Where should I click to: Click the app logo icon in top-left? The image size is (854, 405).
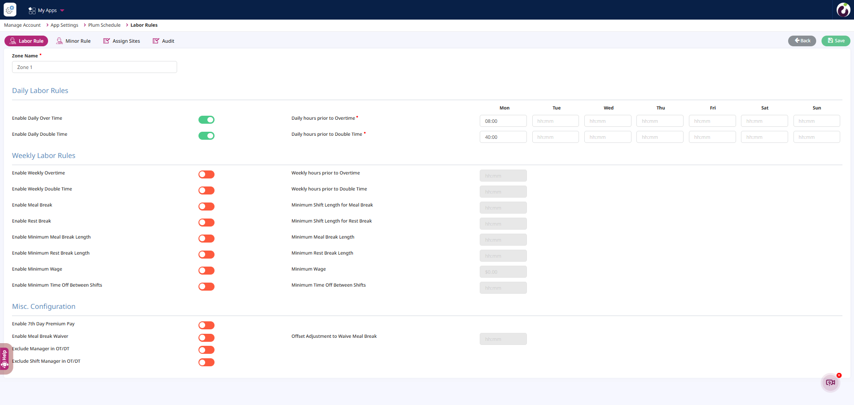click(x=10, y=10)
